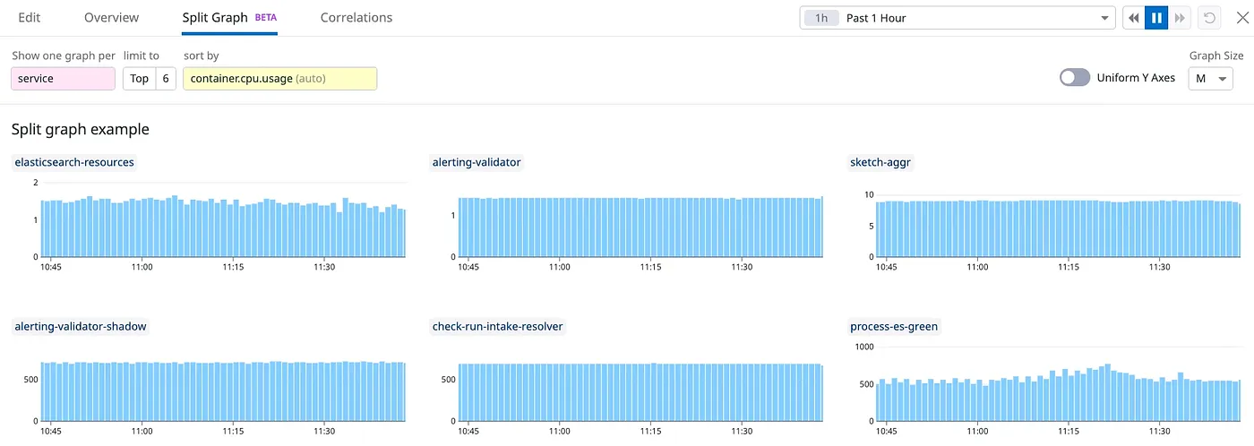Close the graph editor with X icon
The width and height of the screenshot is (1254, 446).
[1241, 18]
